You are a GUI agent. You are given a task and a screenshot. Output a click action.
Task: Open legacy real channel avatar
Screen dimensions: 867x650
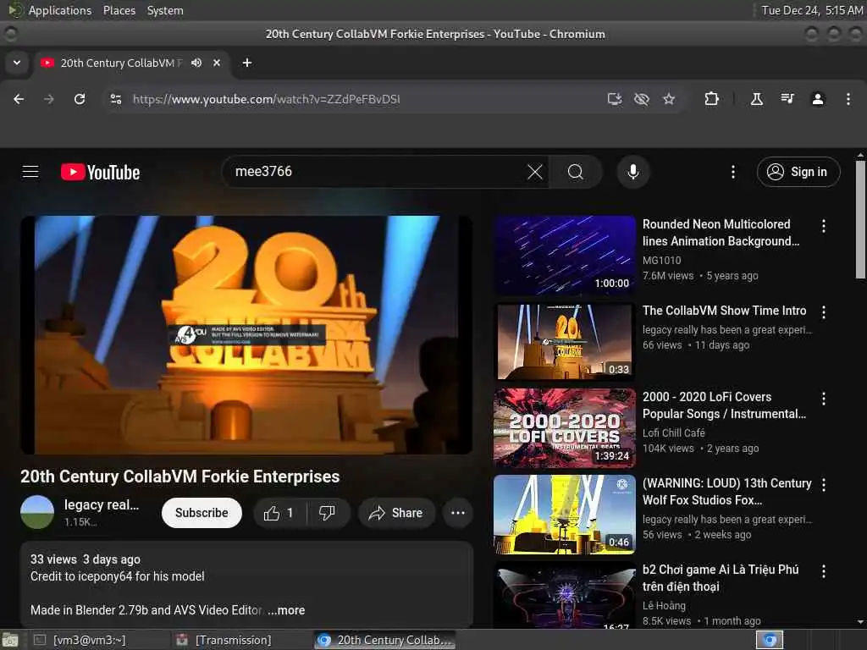click(x=37, y=512)
